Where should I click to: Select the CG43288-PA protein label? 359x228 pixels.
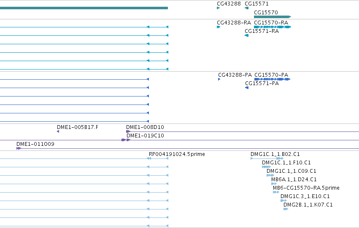235,75
